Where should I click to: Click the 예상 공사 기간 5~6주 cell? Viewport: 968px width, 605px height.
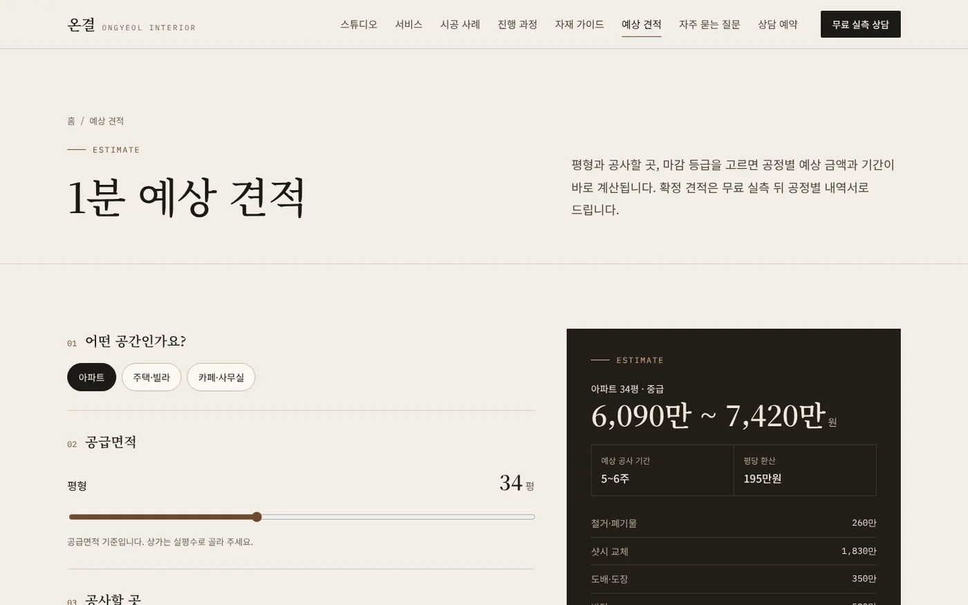click(662, 470)
